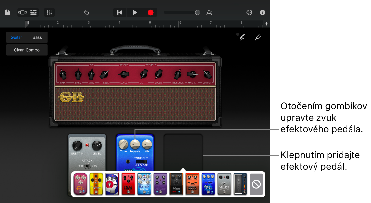371x203 pixels.
Task: Open the Clean Combo preset menu
Action: pyautogui.click(x=27, y=50)
